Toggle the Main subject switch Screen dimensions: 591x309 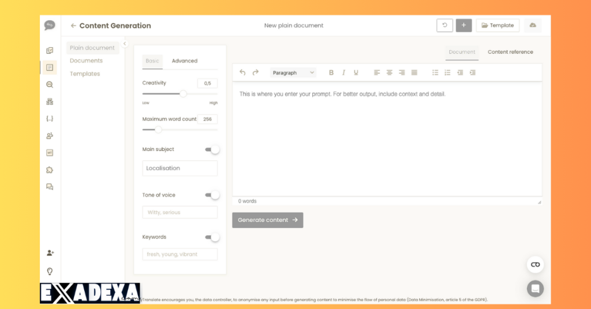pos(212,149)
